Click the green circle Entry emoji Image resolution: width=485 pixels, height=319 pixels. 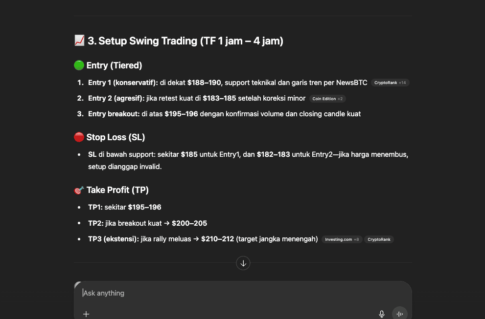79,65
